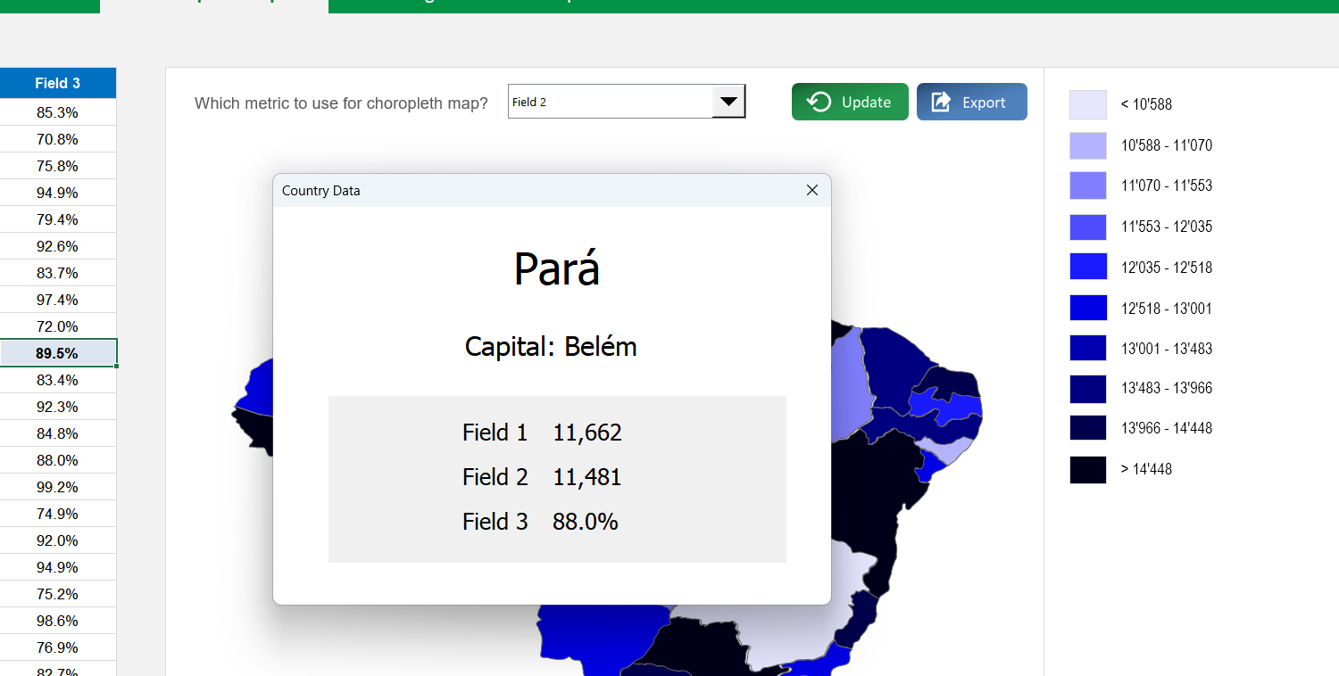Click the darkest '> 14'448' legend swatch
This screenshot has width=1339, height=676.
[x=1087, y=469]
